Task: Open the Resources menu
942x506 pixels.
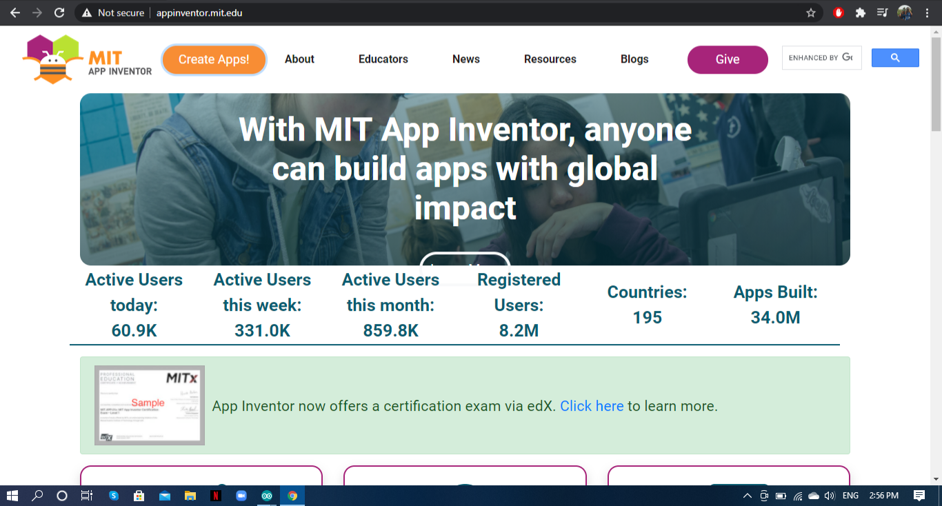Action: click(x=550, y=59)
